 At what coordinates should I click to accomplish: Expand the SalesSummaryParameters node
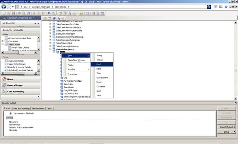(x=50, y=46)
